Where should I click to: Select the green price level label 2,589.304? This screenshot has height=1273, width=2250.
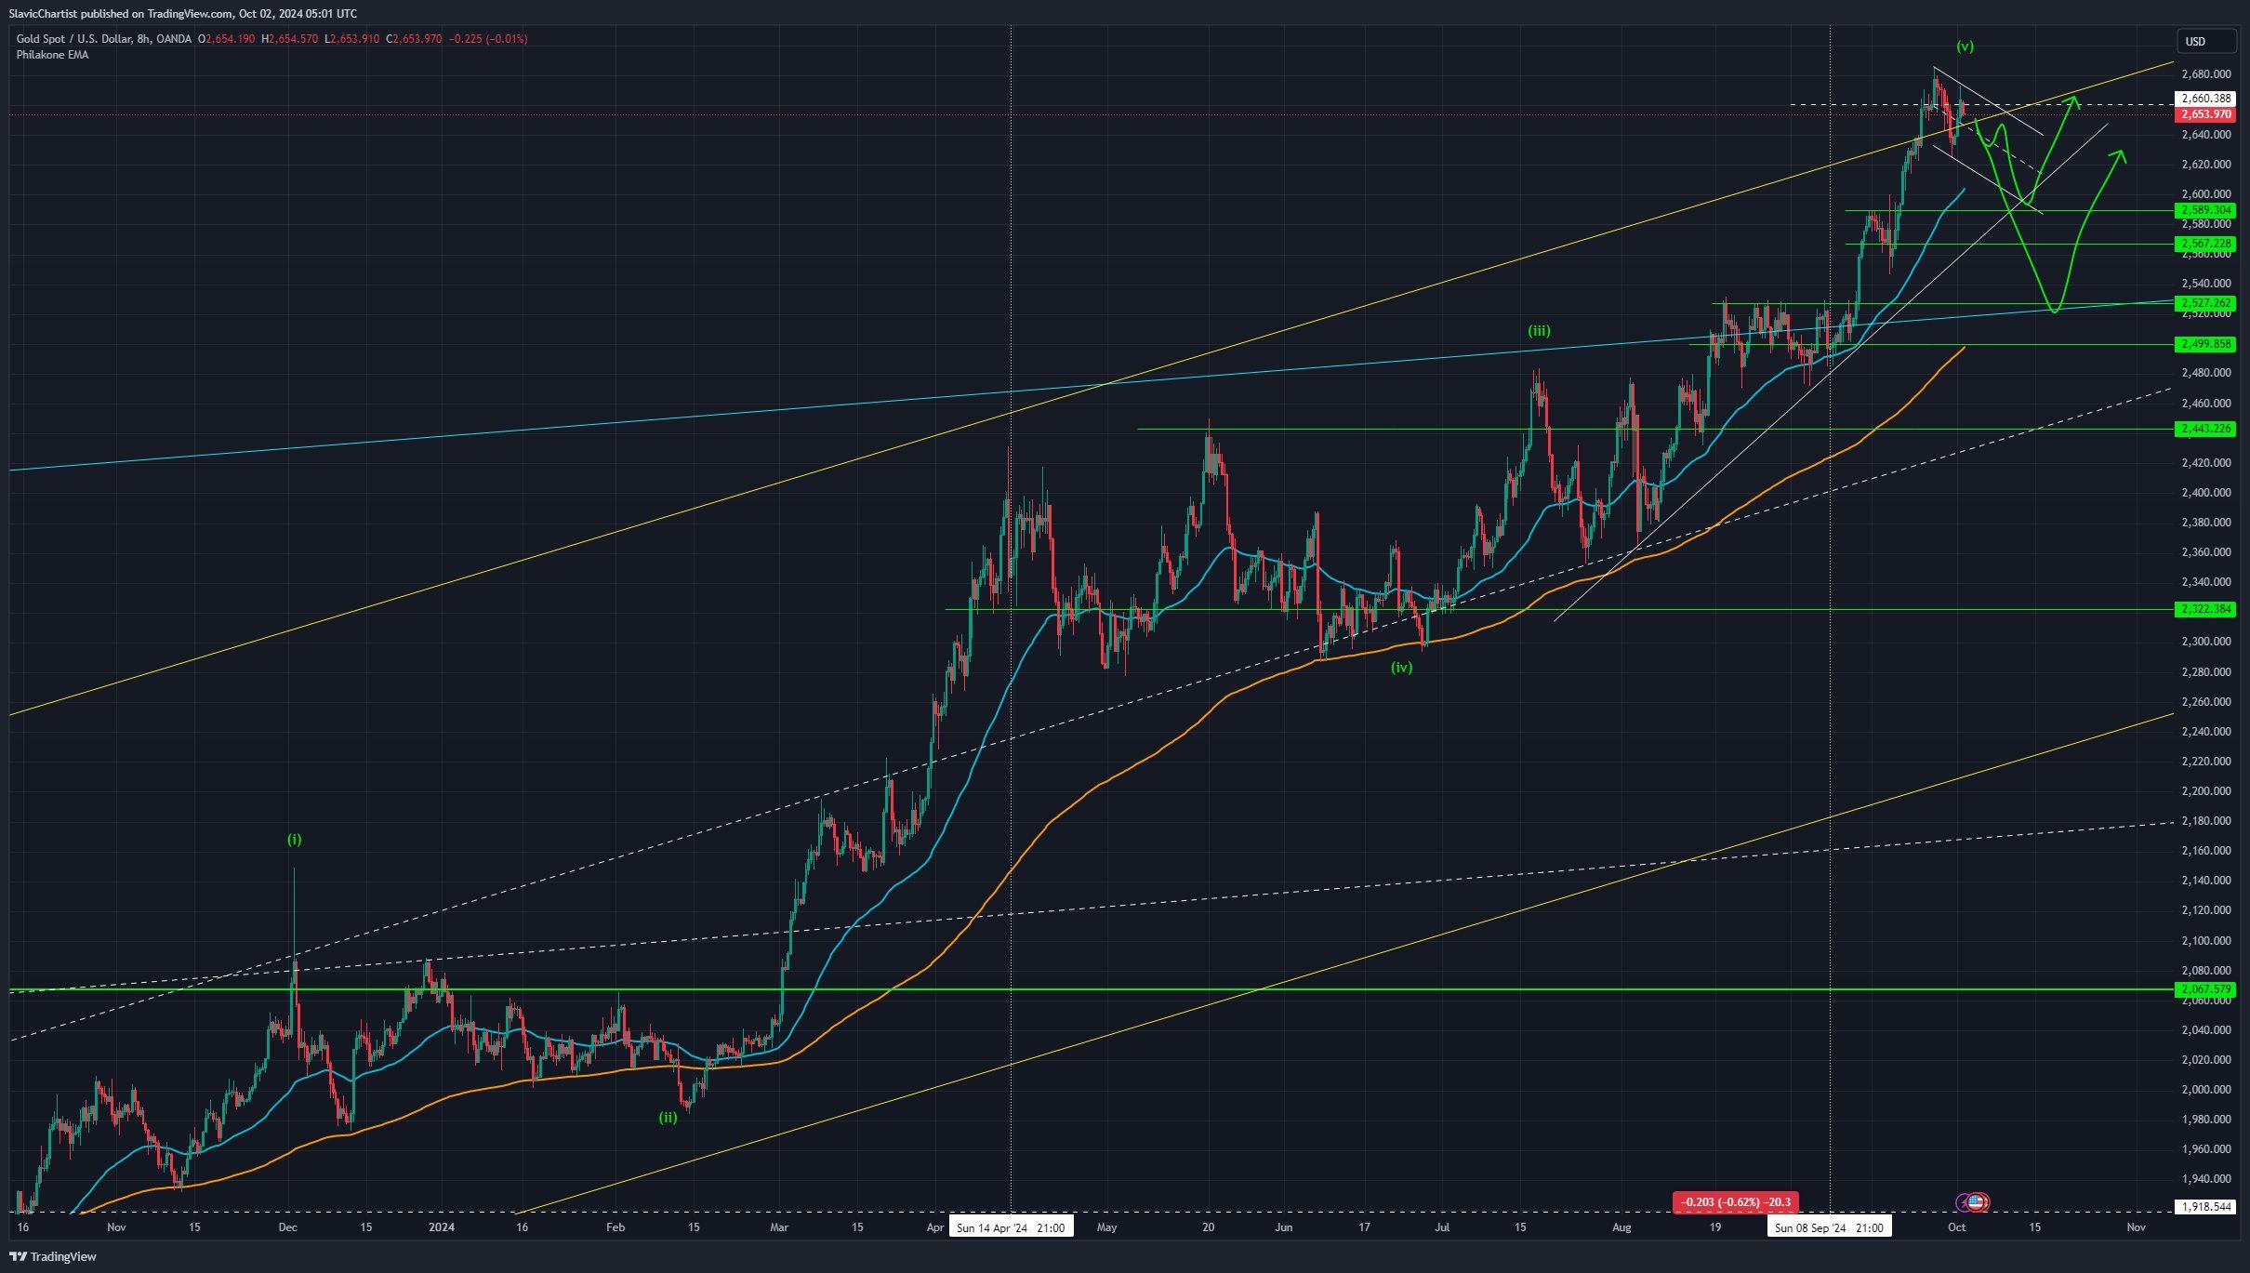point(2205,210)
